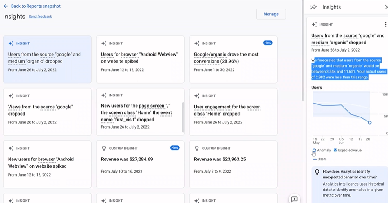388x203 pixels.
Task: Click sparkle icon on the google organic dropped card
Action: click(11, 43)
